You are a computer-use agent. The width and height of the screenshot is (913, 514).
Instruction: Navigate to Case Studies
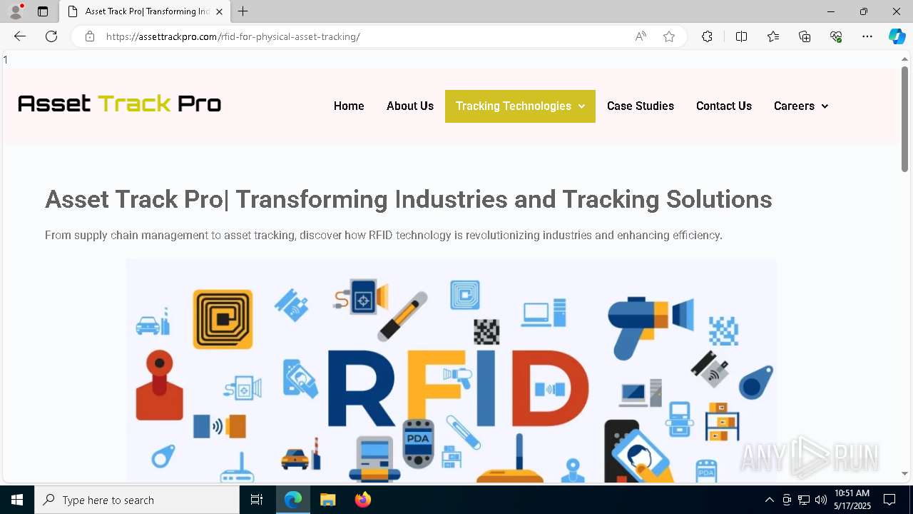(x=641, y=106)
